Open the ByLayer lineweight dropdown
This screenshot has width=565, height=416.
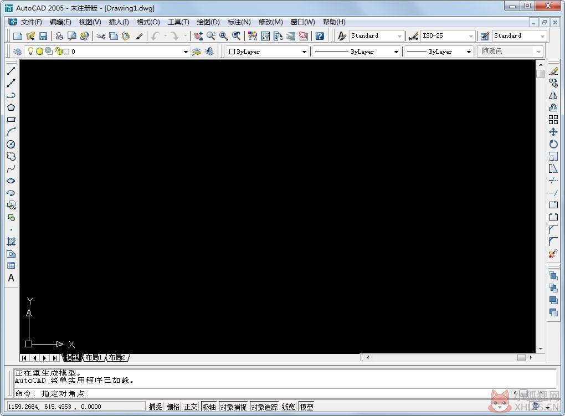(x=469, y=52)
